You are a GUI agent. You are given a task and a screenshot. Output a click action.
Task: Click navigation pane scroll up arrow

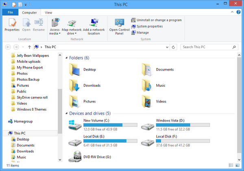[60, 55]
